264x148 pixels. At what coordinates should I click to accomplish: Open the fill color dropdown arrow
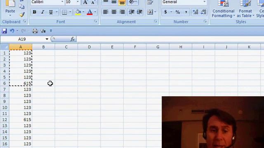pyautogui.click(x=83, y=12)
